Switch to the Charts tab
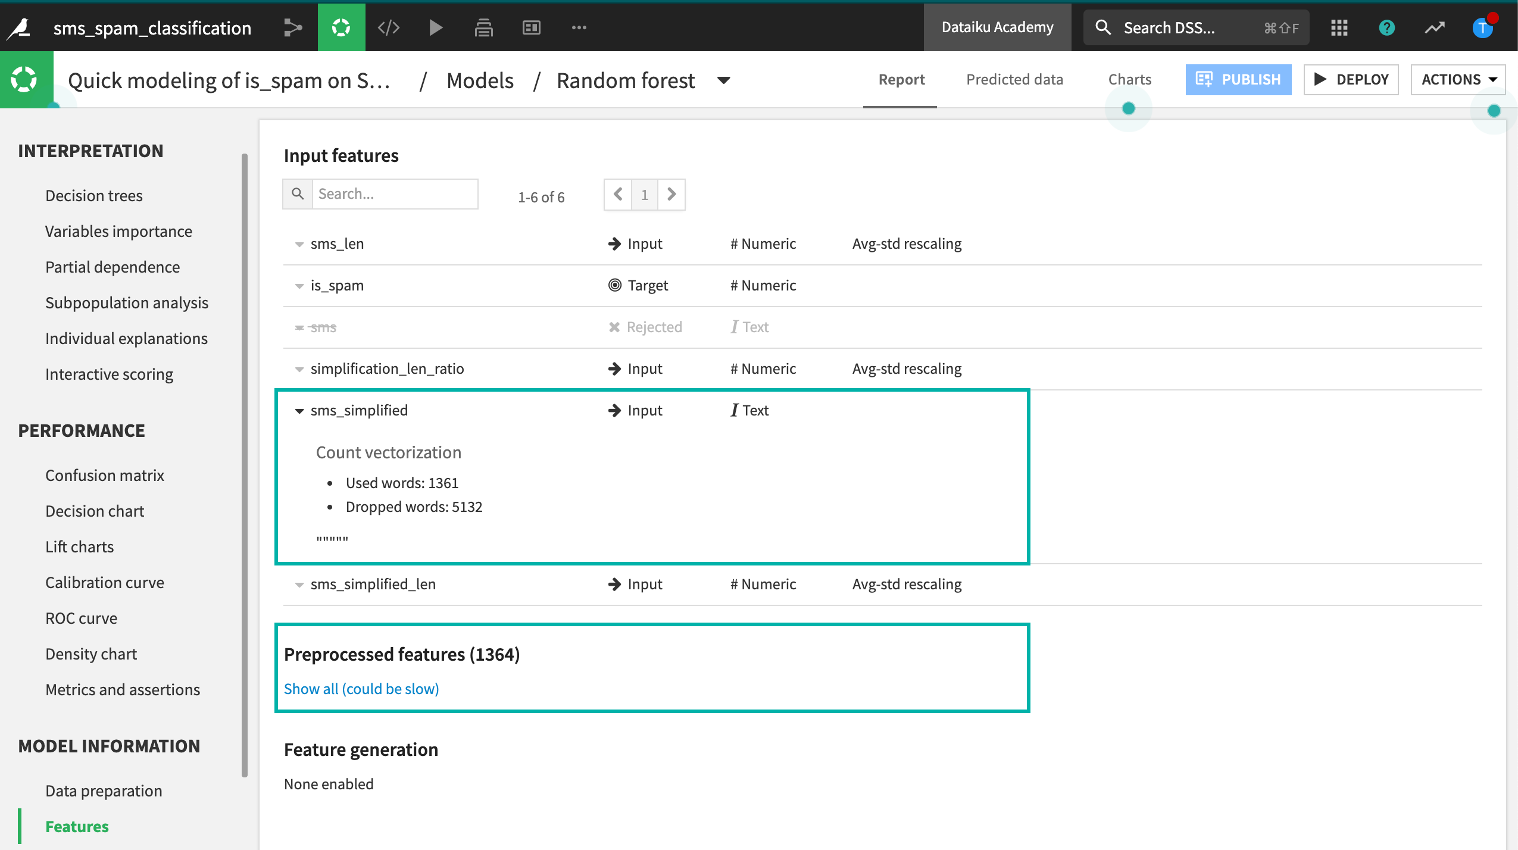 click(x=1129, y=79)
